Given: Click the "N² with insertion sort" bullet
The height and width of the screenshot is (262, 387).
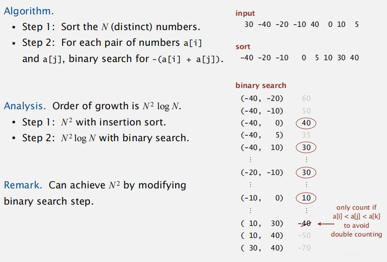Looking at the screenshot, I should pos(94,122).
